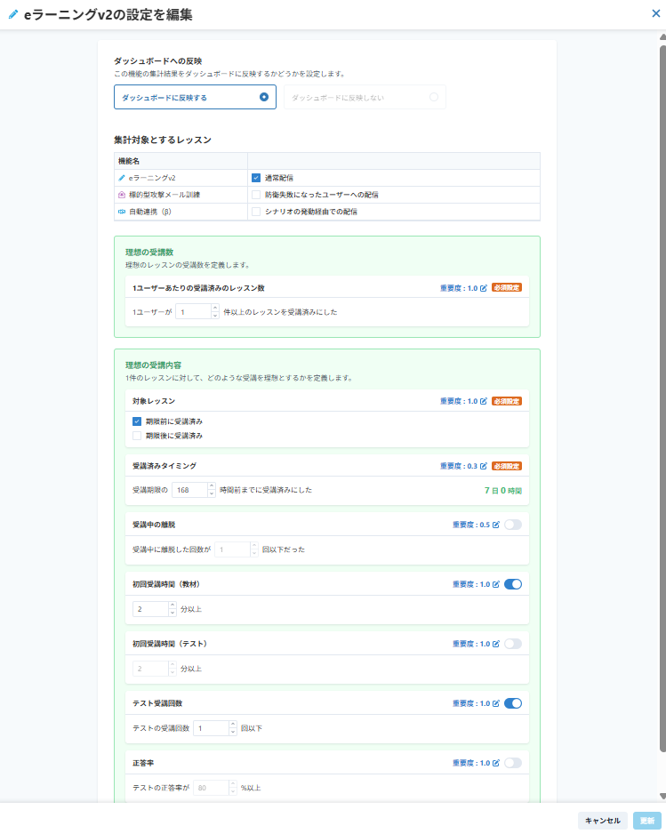Image resolution: width=666 pixels, height=834 pixels.
Task: Click the 7日0時間 duration text
Action: (502, 491)
